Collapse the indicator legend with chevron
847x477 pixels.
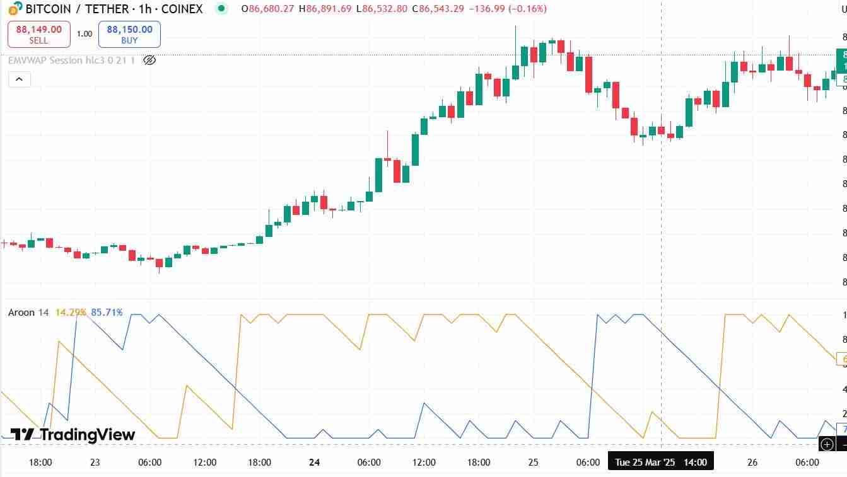19,79
